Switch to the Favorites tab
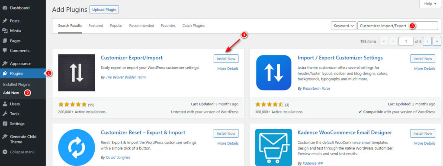The width and height of the screenshot is (443, 166). (x=168, y=26)
